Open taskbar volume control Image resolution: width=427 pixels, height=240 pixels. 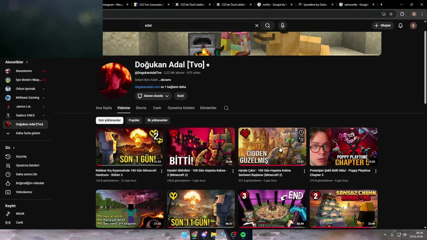(x=405, y=235)
